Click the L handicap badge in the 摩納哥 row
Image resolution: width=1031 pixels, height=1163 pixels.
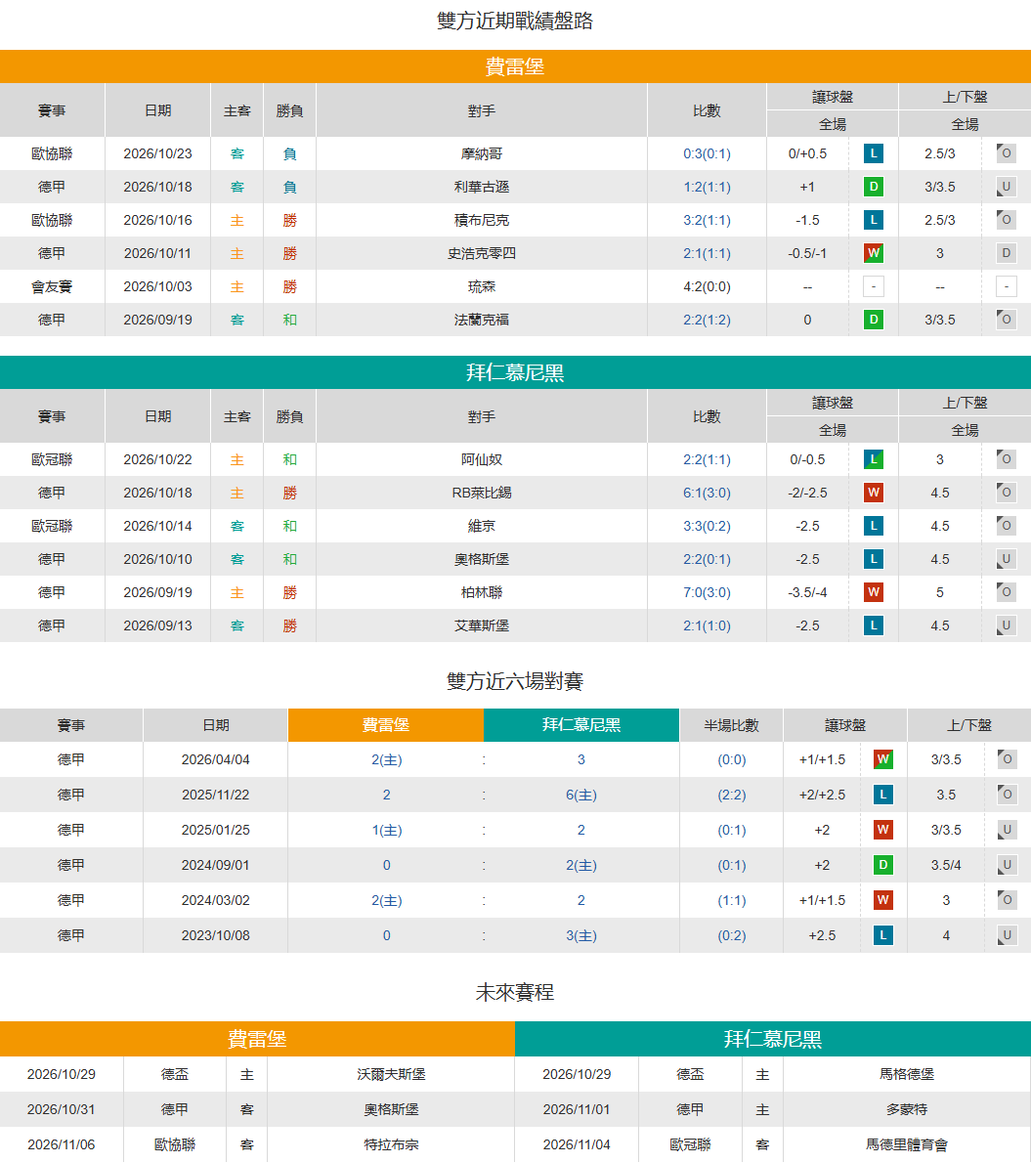click(x=873, y=153)
